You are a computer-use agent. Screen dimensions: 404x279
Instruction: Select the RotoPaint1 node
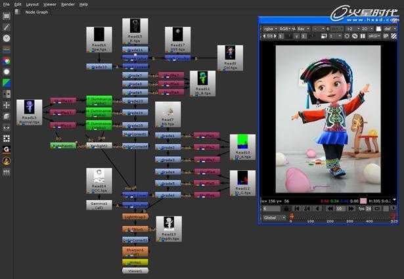coord(63,146)
